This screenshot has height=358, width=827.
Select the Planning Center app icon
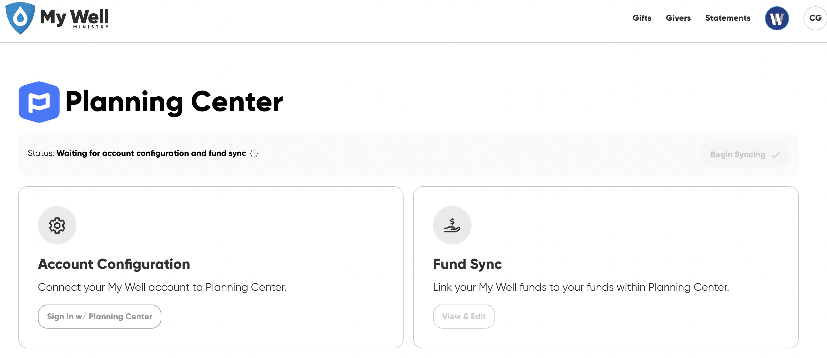point(39,102)
